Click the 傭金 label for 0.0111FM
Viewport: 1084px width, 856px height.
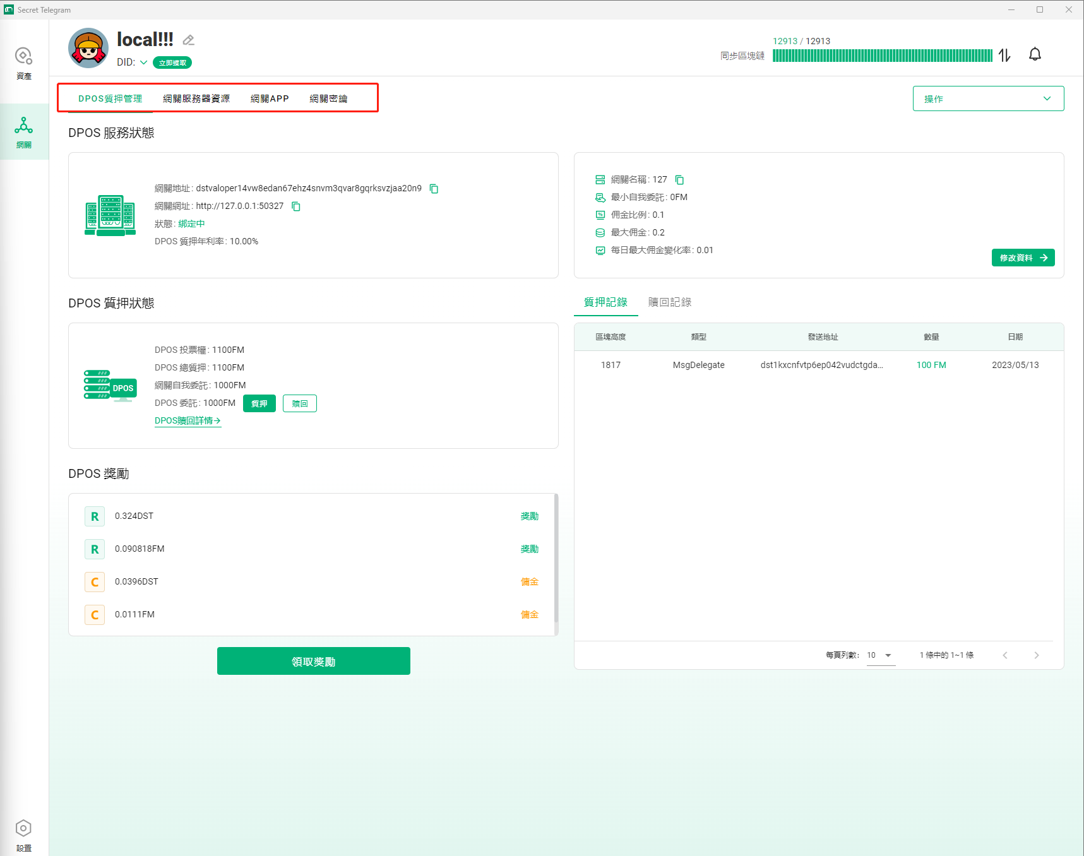530,615
